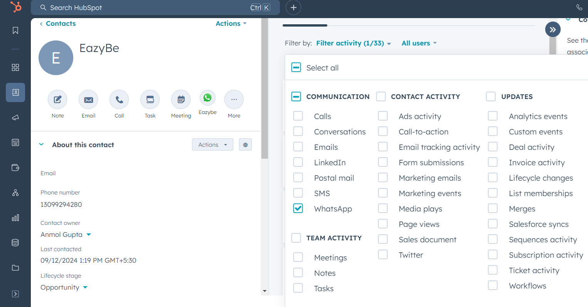Viewport: 588px width, 307px height.
Task: Check the Form submissions checkbox
Action: [x=383, y=162]
